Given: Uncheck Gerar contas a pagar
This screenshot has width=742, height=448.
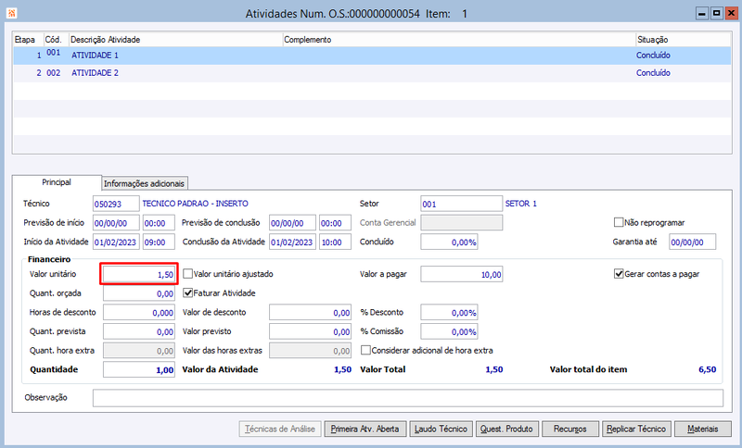Looking at the screenshot, I should (x=619, y=274).
